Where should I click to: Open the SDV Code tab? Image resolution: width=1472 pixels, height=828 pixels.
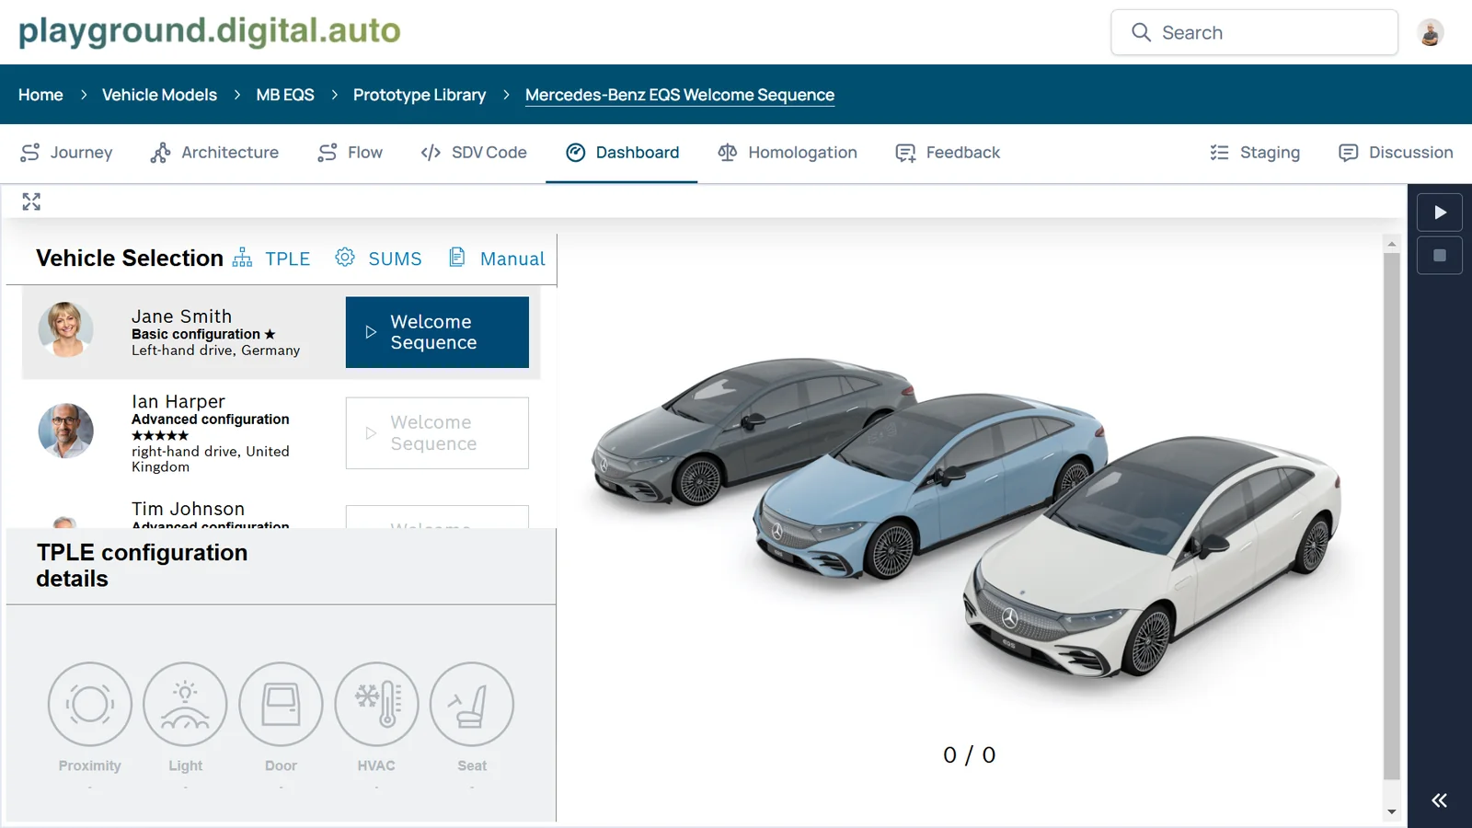pos(474,153)
